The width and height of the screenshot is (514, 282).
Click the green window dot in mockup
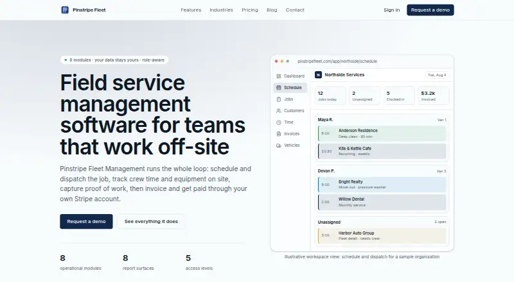tap(288, 61)
